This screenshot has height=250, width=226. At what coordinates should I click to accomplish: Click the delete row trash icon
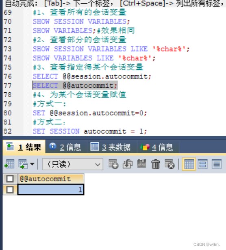(x=156, y=164)
